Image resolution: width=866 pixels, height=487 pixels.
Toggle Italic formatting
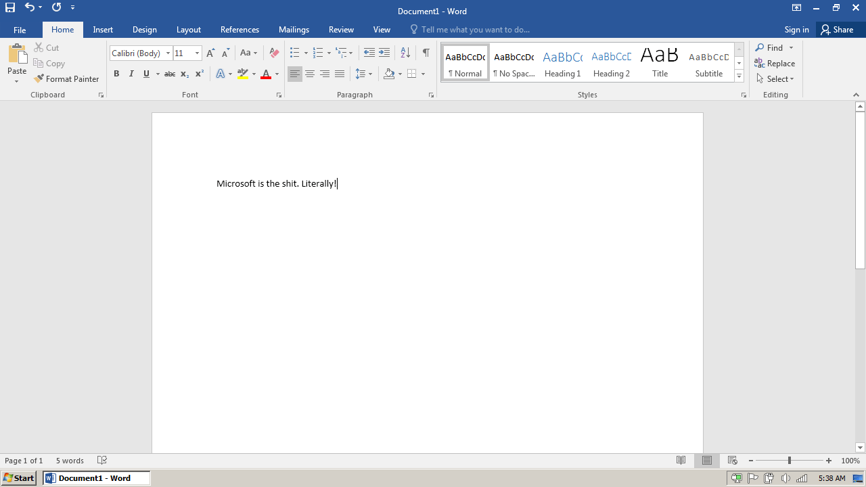pyautogui.click(x=131, y=74)
